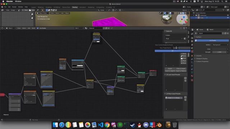The height and width of the screenshot is (129, 230).
Task: Click the folder icon beside the Folders dropdown
Action: tap(185, 39)
